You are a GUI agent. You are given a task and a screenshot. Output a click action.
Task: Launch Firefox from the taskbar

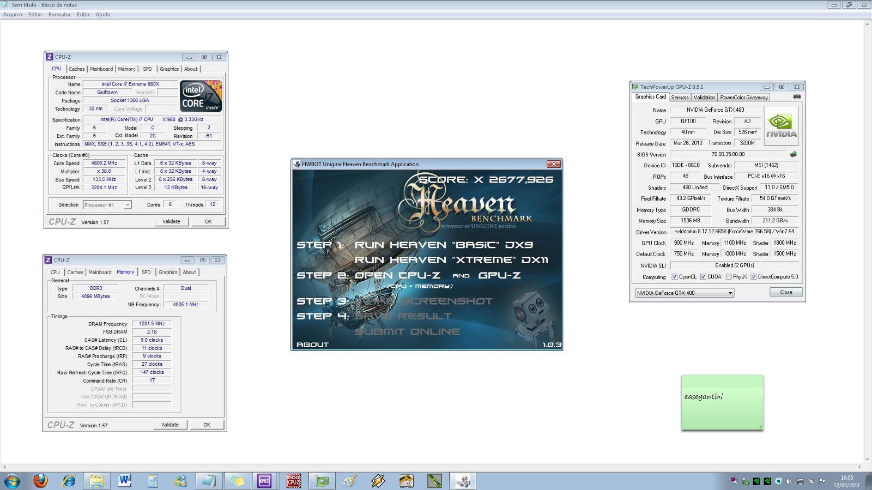[x=40, y=481]
